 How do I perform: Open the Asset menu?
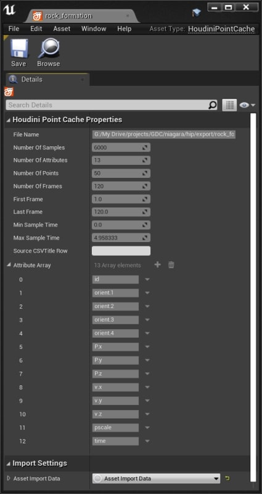62,28
